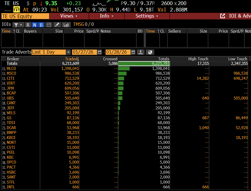Image resolution: width=251 pixels, height=191 pixels.
Task: Select the MSCO broker row
Action: (x=125, y=73)
